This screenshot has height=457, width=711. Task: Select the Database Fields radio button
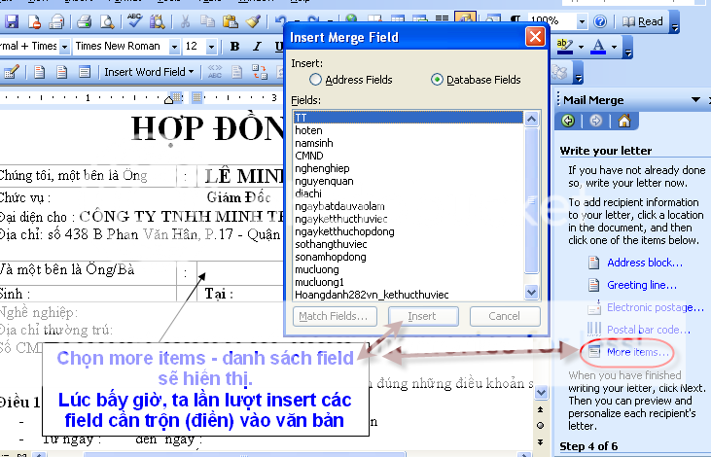tap(437, 80)
